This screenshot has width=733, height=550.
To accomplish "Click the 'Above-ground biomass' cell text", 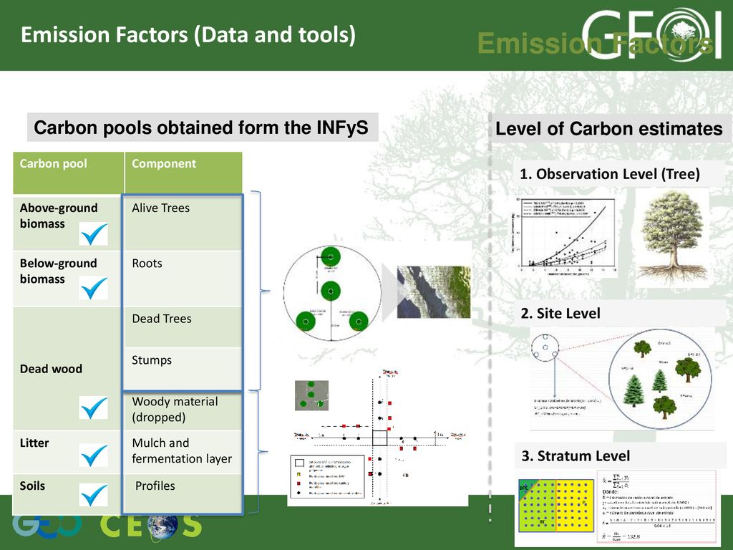I will tap(59, 216).
